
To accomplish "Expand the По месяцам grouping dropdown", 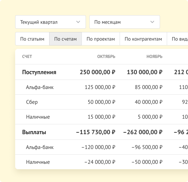I will [x=125, y=22].
